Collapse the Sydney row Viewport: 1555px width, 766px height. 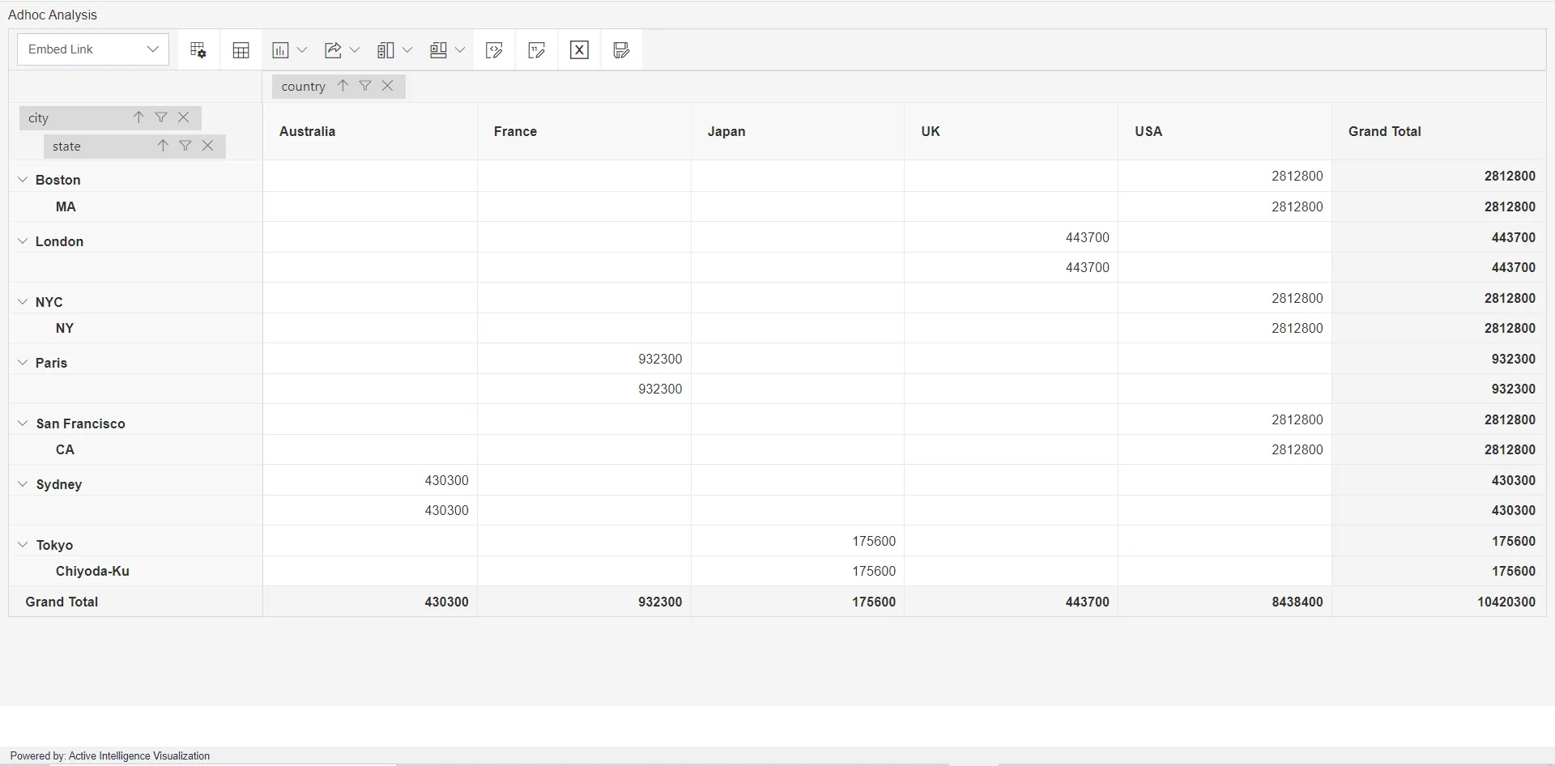[x=23, y=484]
